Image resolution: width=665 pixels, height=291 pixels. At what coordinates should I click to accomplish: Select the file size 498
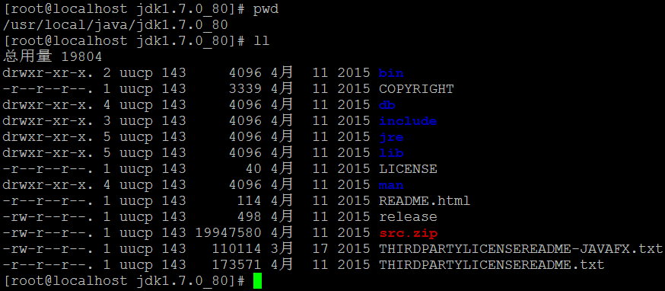click(250, 217)
